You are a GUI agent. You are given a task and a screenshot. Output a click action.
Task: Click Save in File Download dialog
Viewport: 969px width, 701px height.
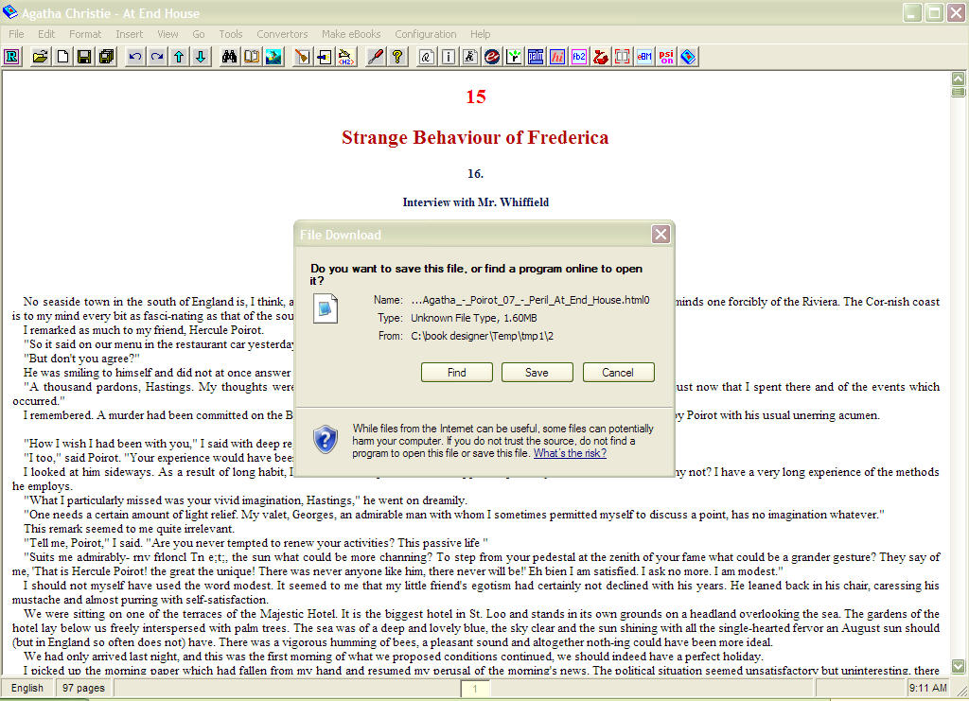537,373
